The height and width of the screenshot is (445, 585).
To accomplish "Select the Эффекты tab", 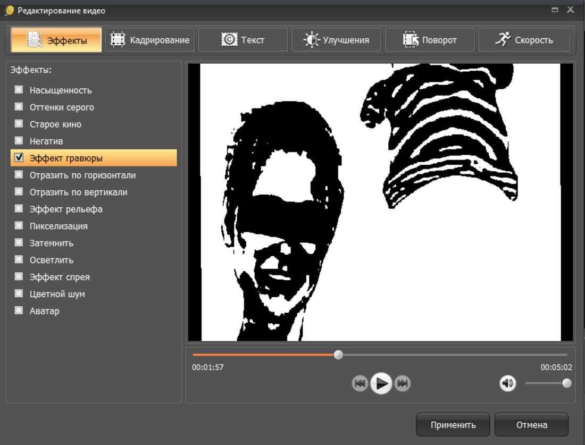I will (x=56, y=40).
